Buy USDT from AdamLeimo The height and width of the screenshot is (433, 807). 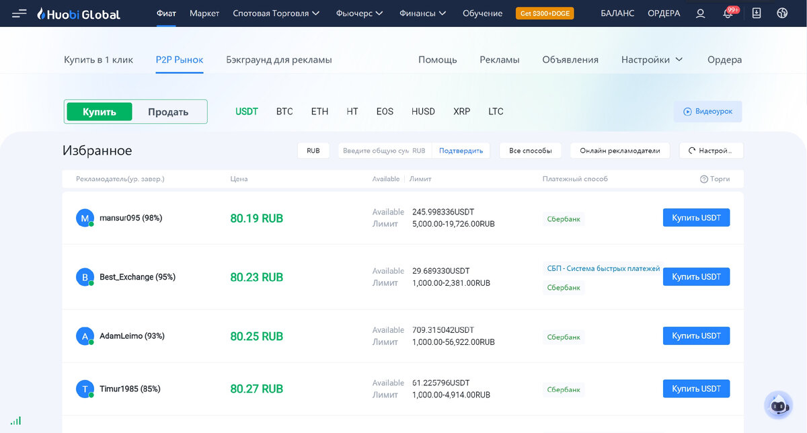696,336
